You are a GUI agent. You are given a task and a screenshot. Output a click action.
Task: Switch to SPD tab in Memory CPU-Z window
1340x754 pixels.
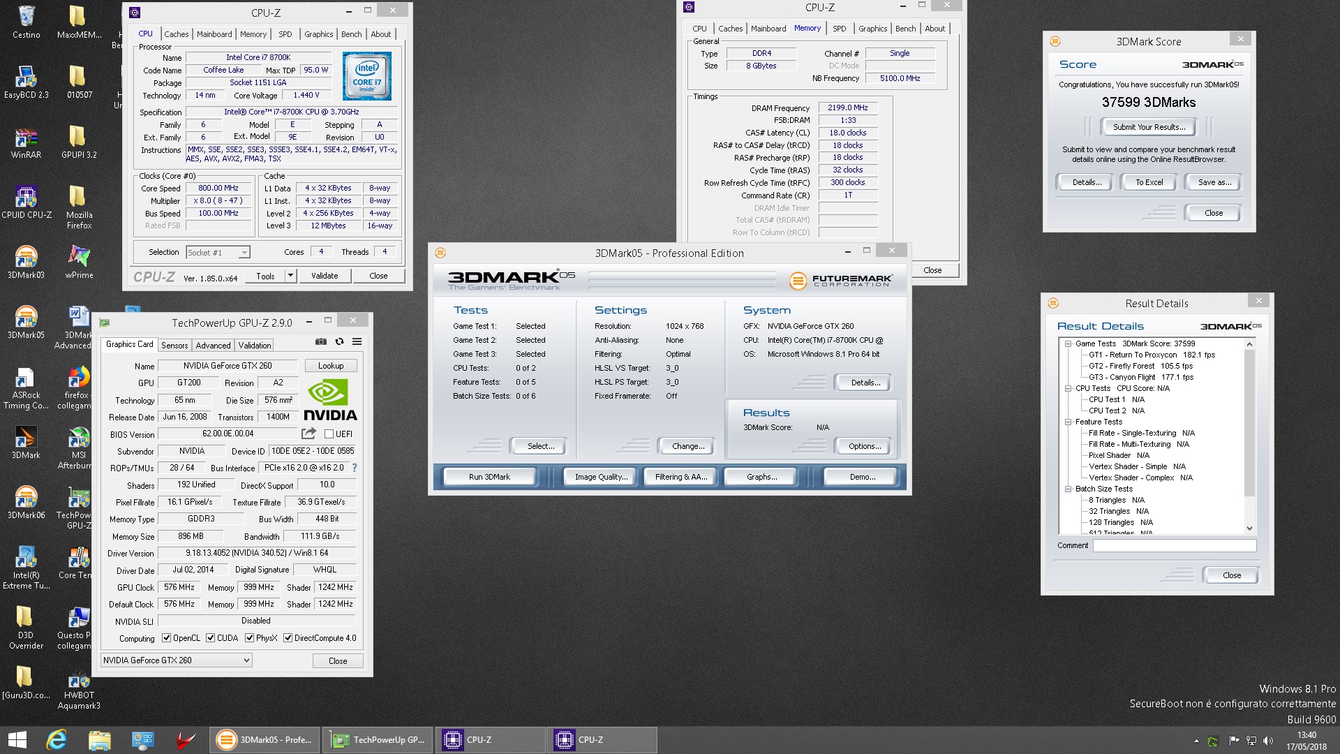pos(840,29)
